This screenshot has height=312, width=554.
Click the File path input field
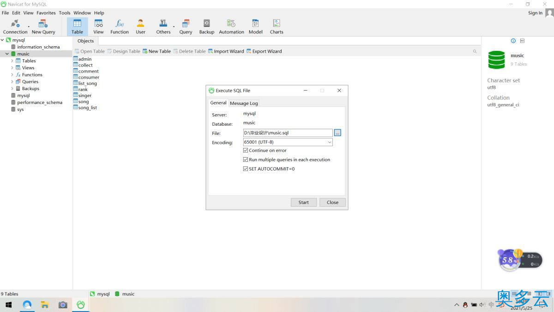(x=288, y=133)
